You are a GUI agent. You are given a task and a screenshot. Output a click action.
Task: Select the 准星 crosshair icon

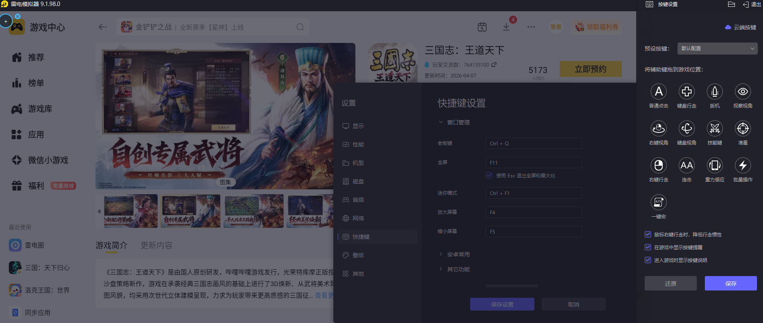tap(743, 128)
